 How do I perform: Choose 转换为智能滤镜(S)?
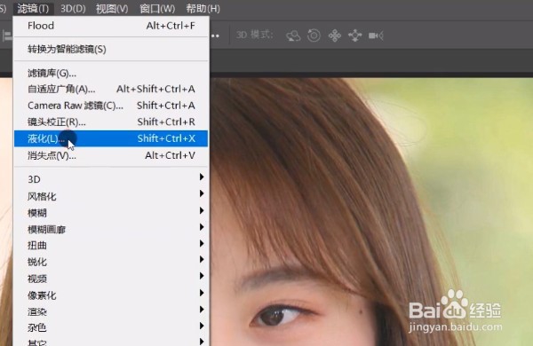111,49
